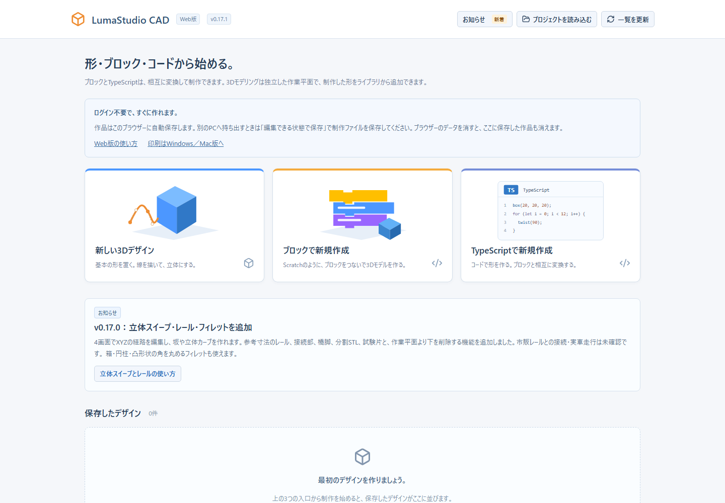Click the ブロックで新規作成 card title
Viewport: 725px width, 503px height.
coord(316,250)
